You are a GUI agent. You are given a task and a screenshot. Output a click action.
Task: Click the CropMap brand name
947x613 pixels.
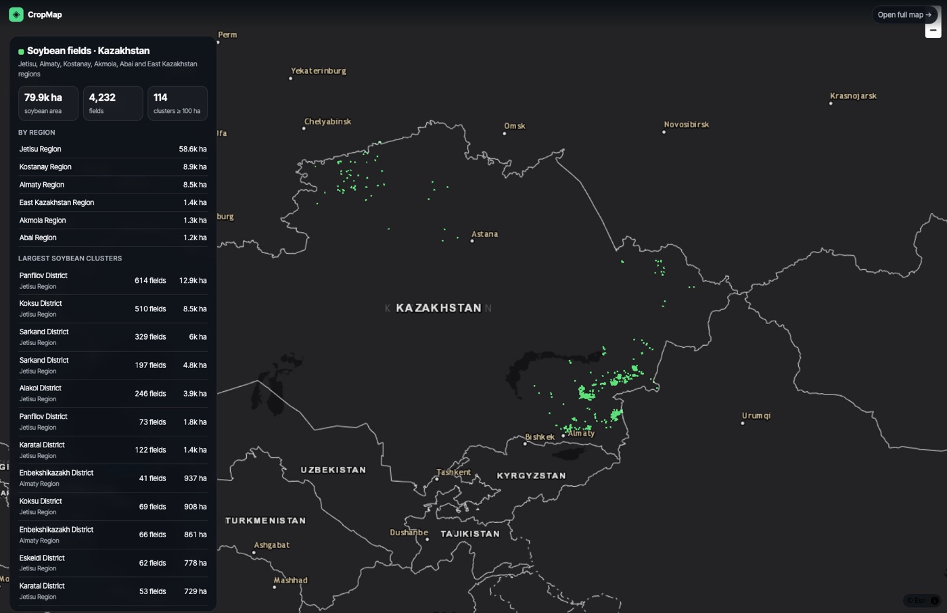(x=45, y=14)
